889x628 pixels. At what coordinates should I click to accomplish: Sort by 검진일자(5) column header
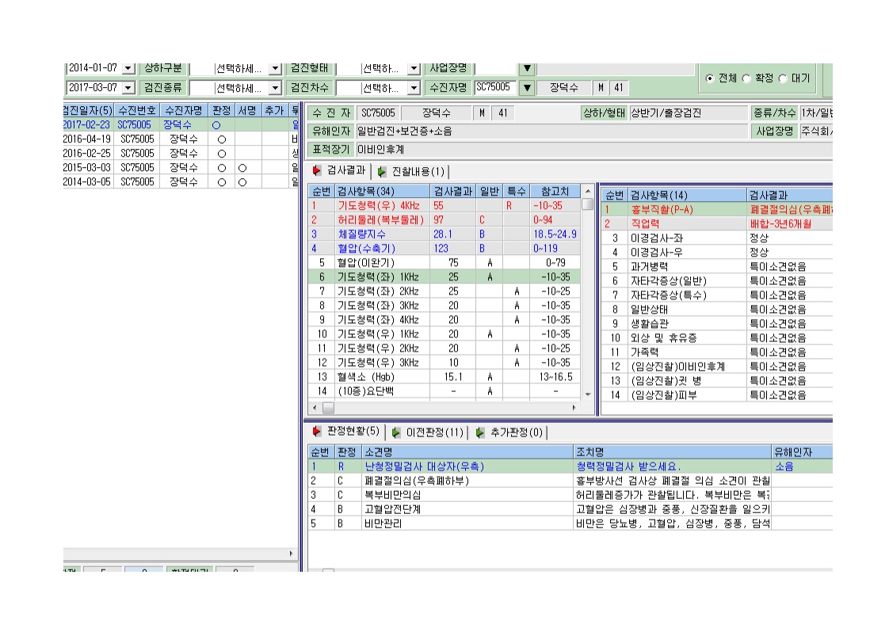89,111
